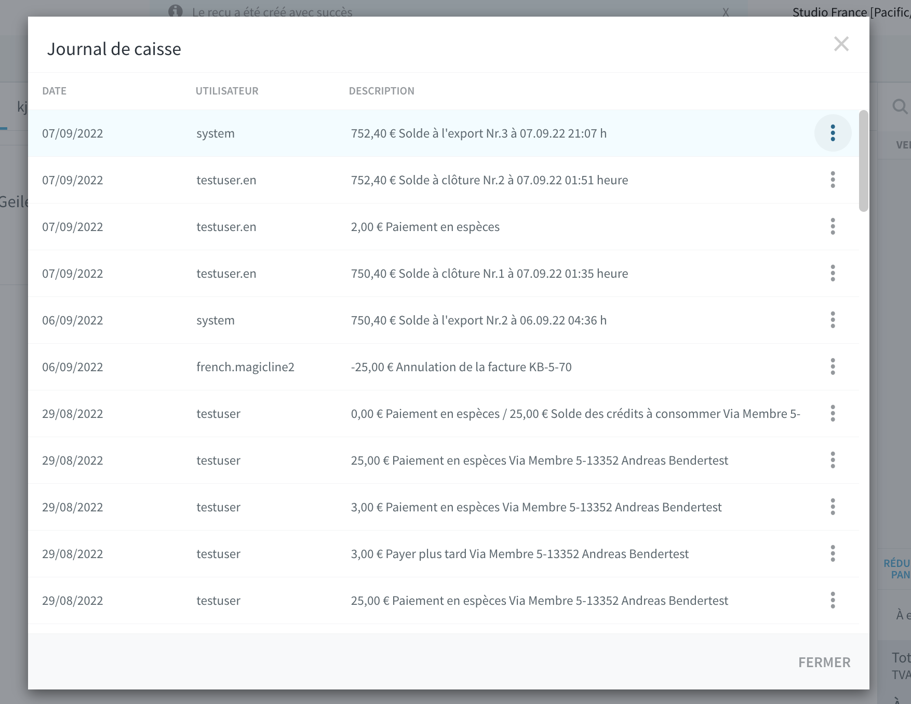Click 'system' user in export Nr.3 row

(x=216, y=133)
